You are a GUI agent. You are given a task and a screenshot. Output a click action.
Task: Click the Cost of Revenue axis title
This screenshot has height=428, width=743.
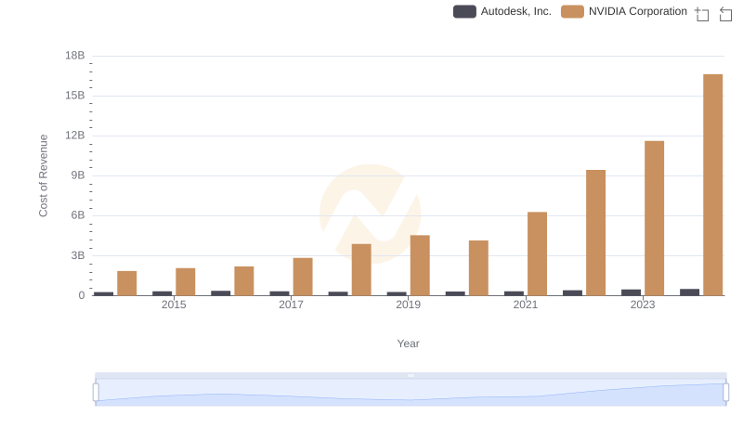click(43, 175)
